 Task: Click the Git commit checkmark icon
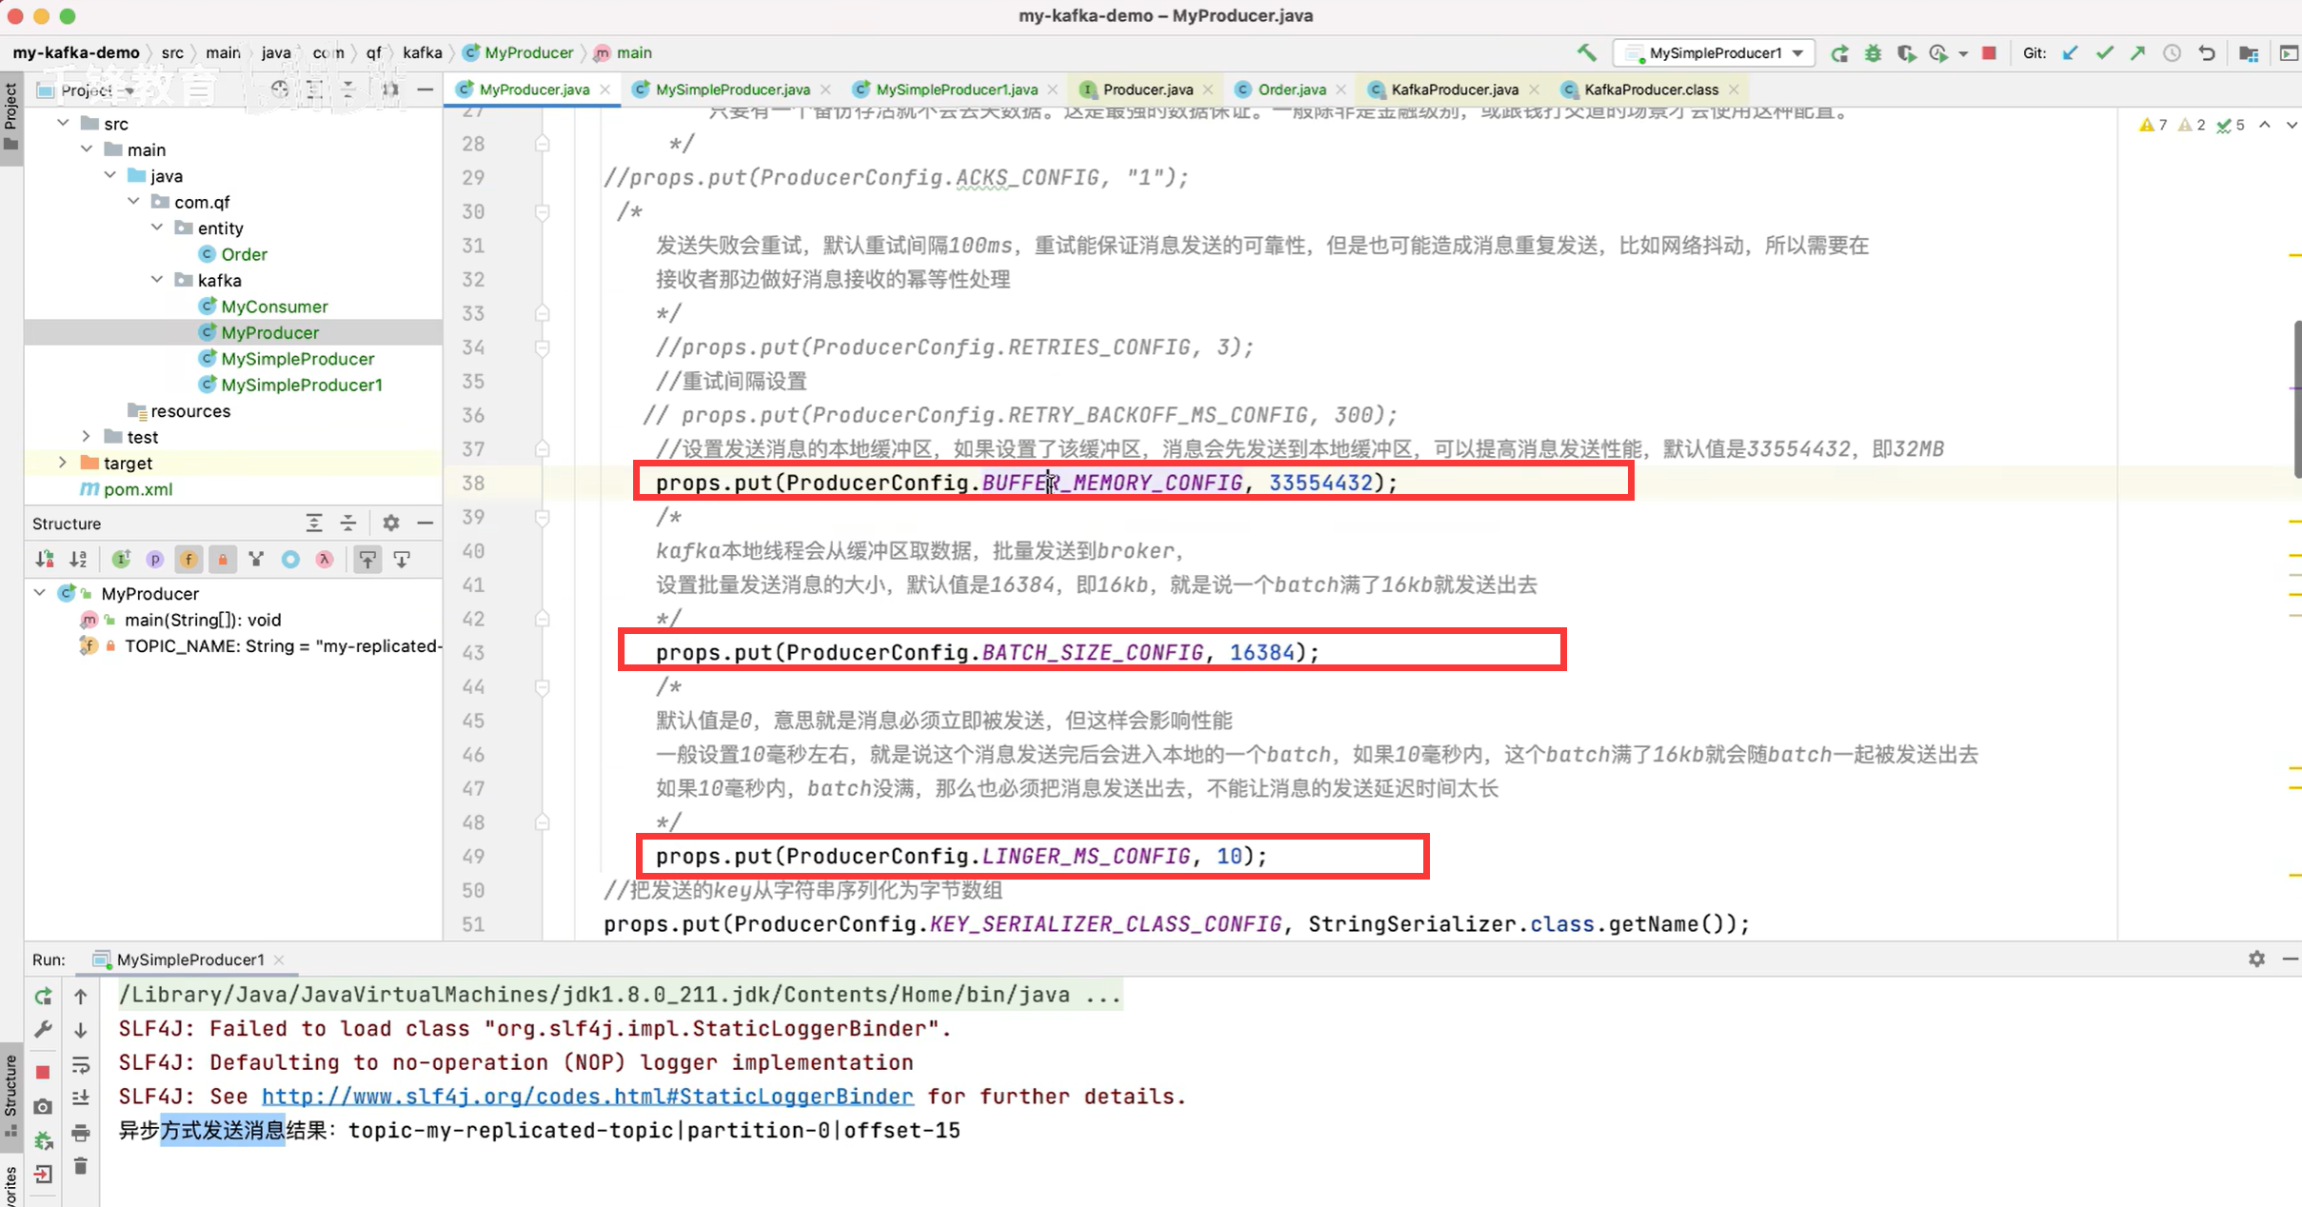pyautogui.click(x=2104, y=53)
